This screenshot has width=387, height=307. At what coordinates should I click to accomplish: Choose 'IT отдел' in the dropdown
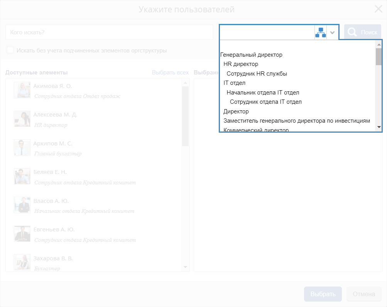click(x=234, y=83)
